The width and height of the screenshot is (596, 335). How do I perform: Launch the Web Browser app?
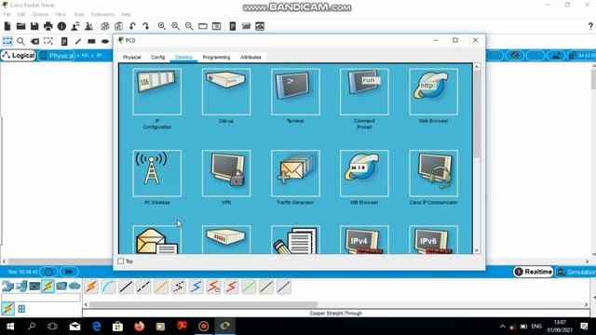point(433,91)
